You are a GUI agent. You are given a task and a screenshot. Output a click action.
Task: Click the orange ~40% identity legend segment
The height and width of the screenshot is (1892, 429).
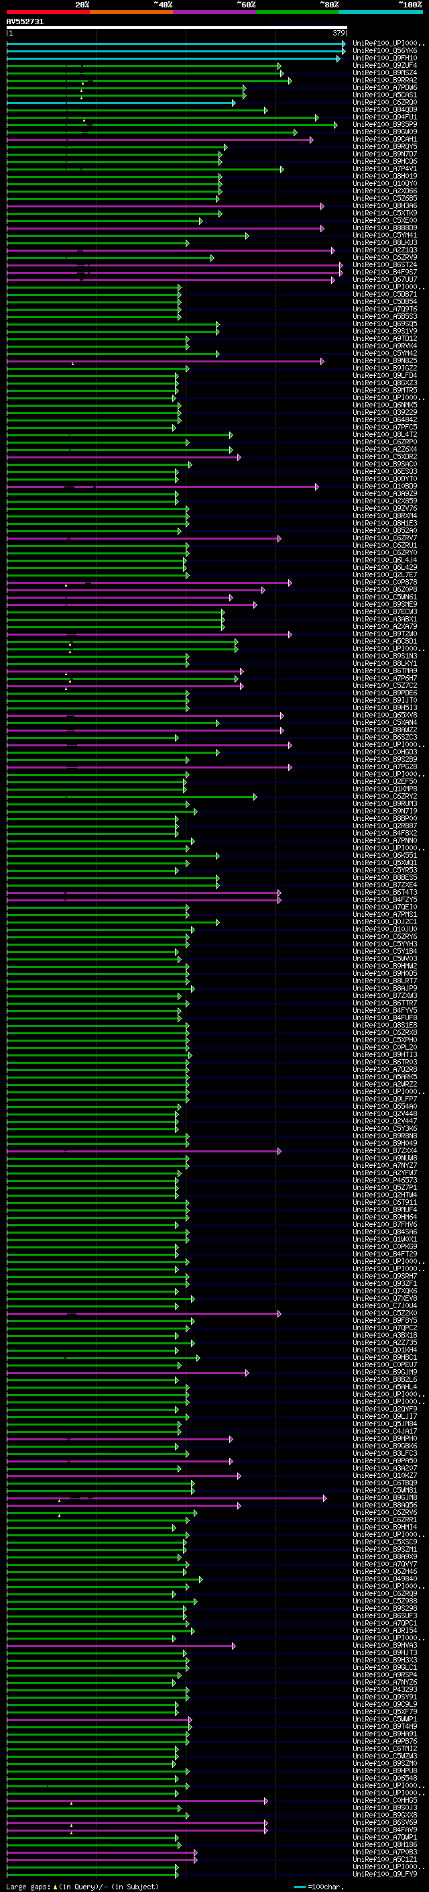click(131, 13)
